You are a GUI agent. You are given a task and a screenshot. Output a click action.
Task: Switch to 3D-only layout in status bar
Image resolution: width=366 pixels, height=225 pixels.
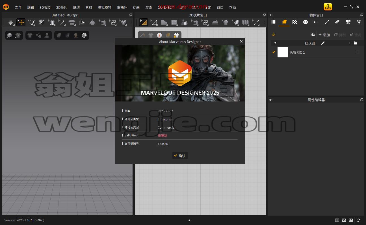344,220
